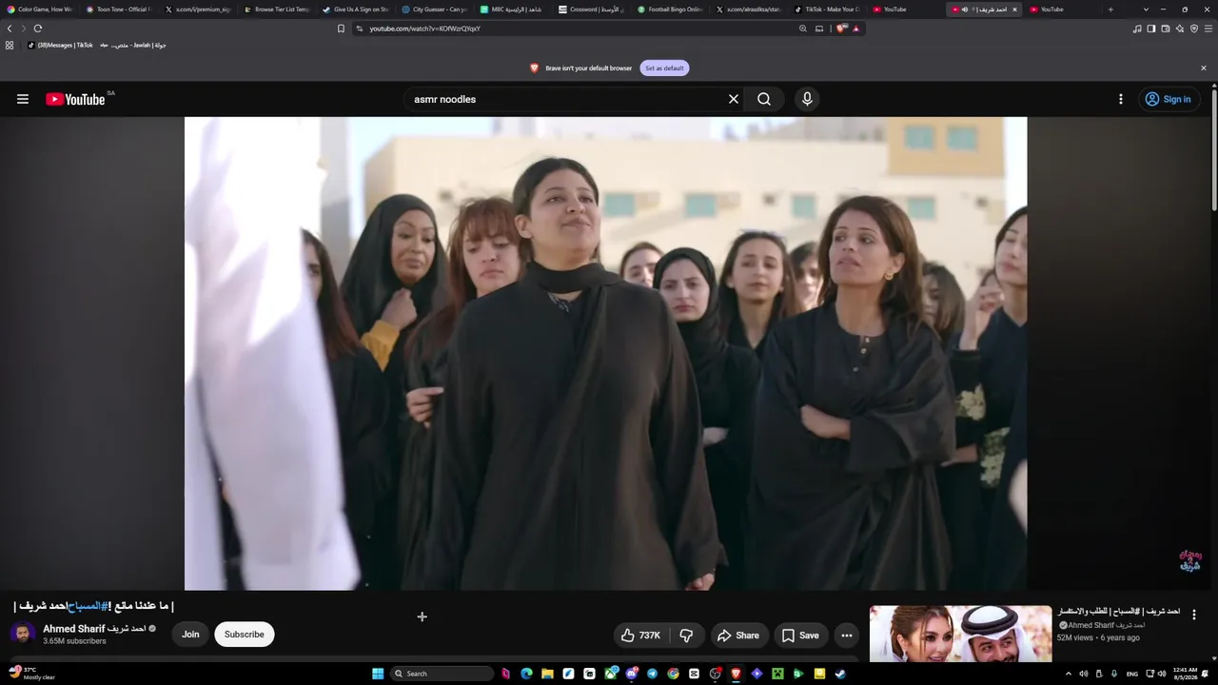The height and width of the screenshot is (685, 1218).
Task: Open Windows Start menu
Action: (x=378, y=674)
